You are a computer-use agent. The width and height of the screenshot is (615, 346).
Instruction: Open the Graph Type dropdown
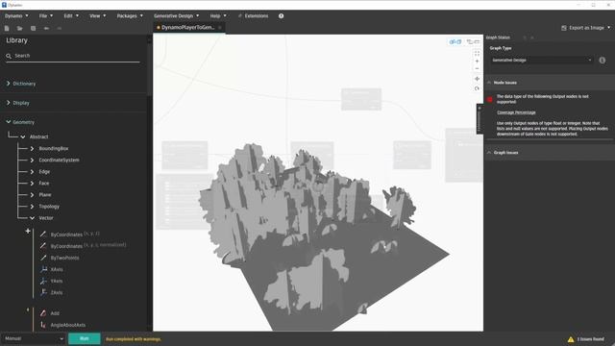[541, 60]
